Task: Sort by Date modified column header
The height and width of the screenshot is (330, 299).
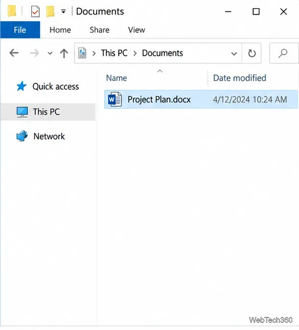Action: (240, 78)
